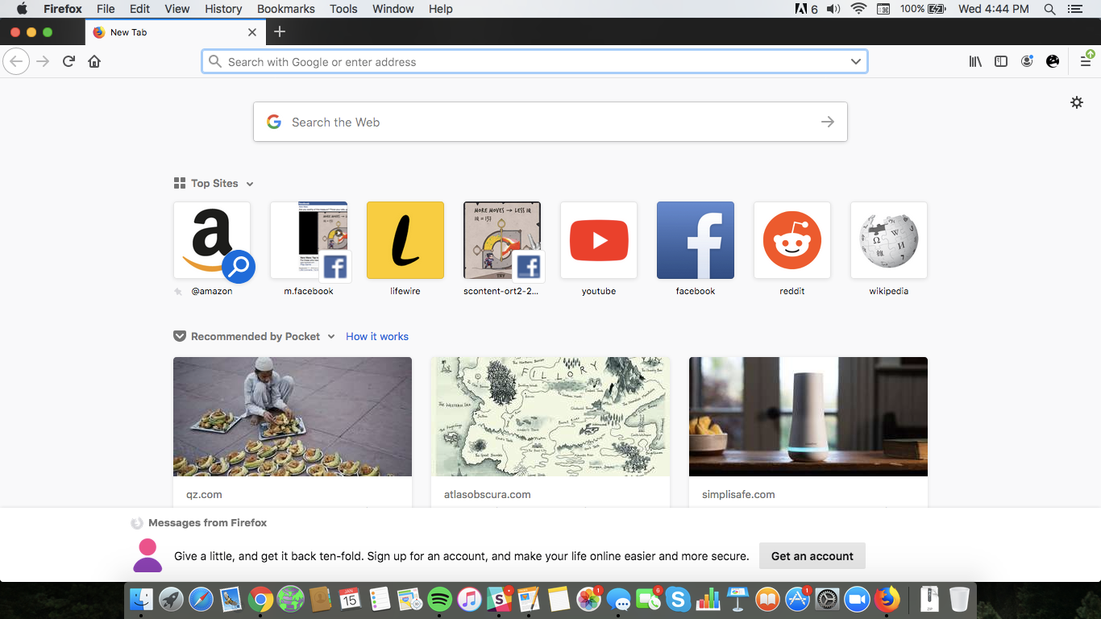The image size is (1101, 619).
Task: Select the New Tab tab
Action: click(174, 32)
